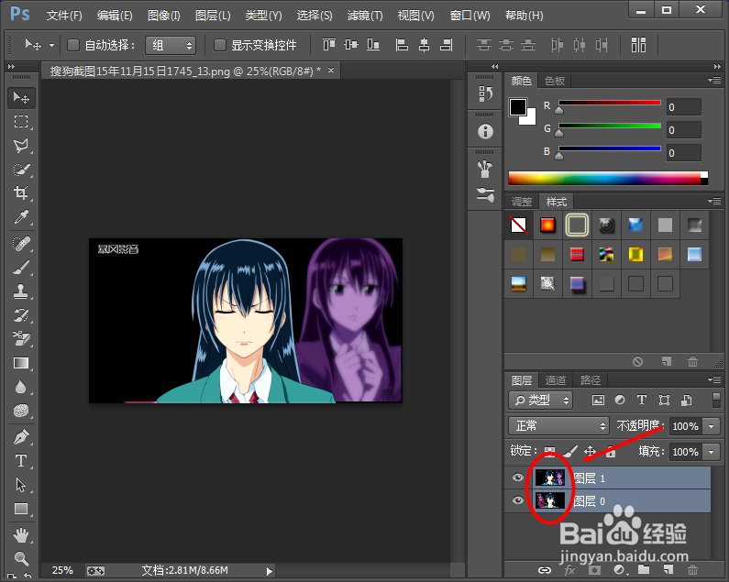
Task: Select the Eraser tool
Action: point(21,339)
